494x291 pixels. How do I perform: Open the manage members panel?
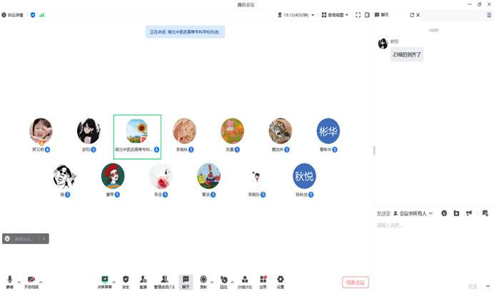[x=164, y=282]
